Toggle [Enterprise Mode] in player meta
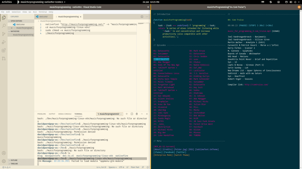This screenshot has height=169, width=302. 163,155
